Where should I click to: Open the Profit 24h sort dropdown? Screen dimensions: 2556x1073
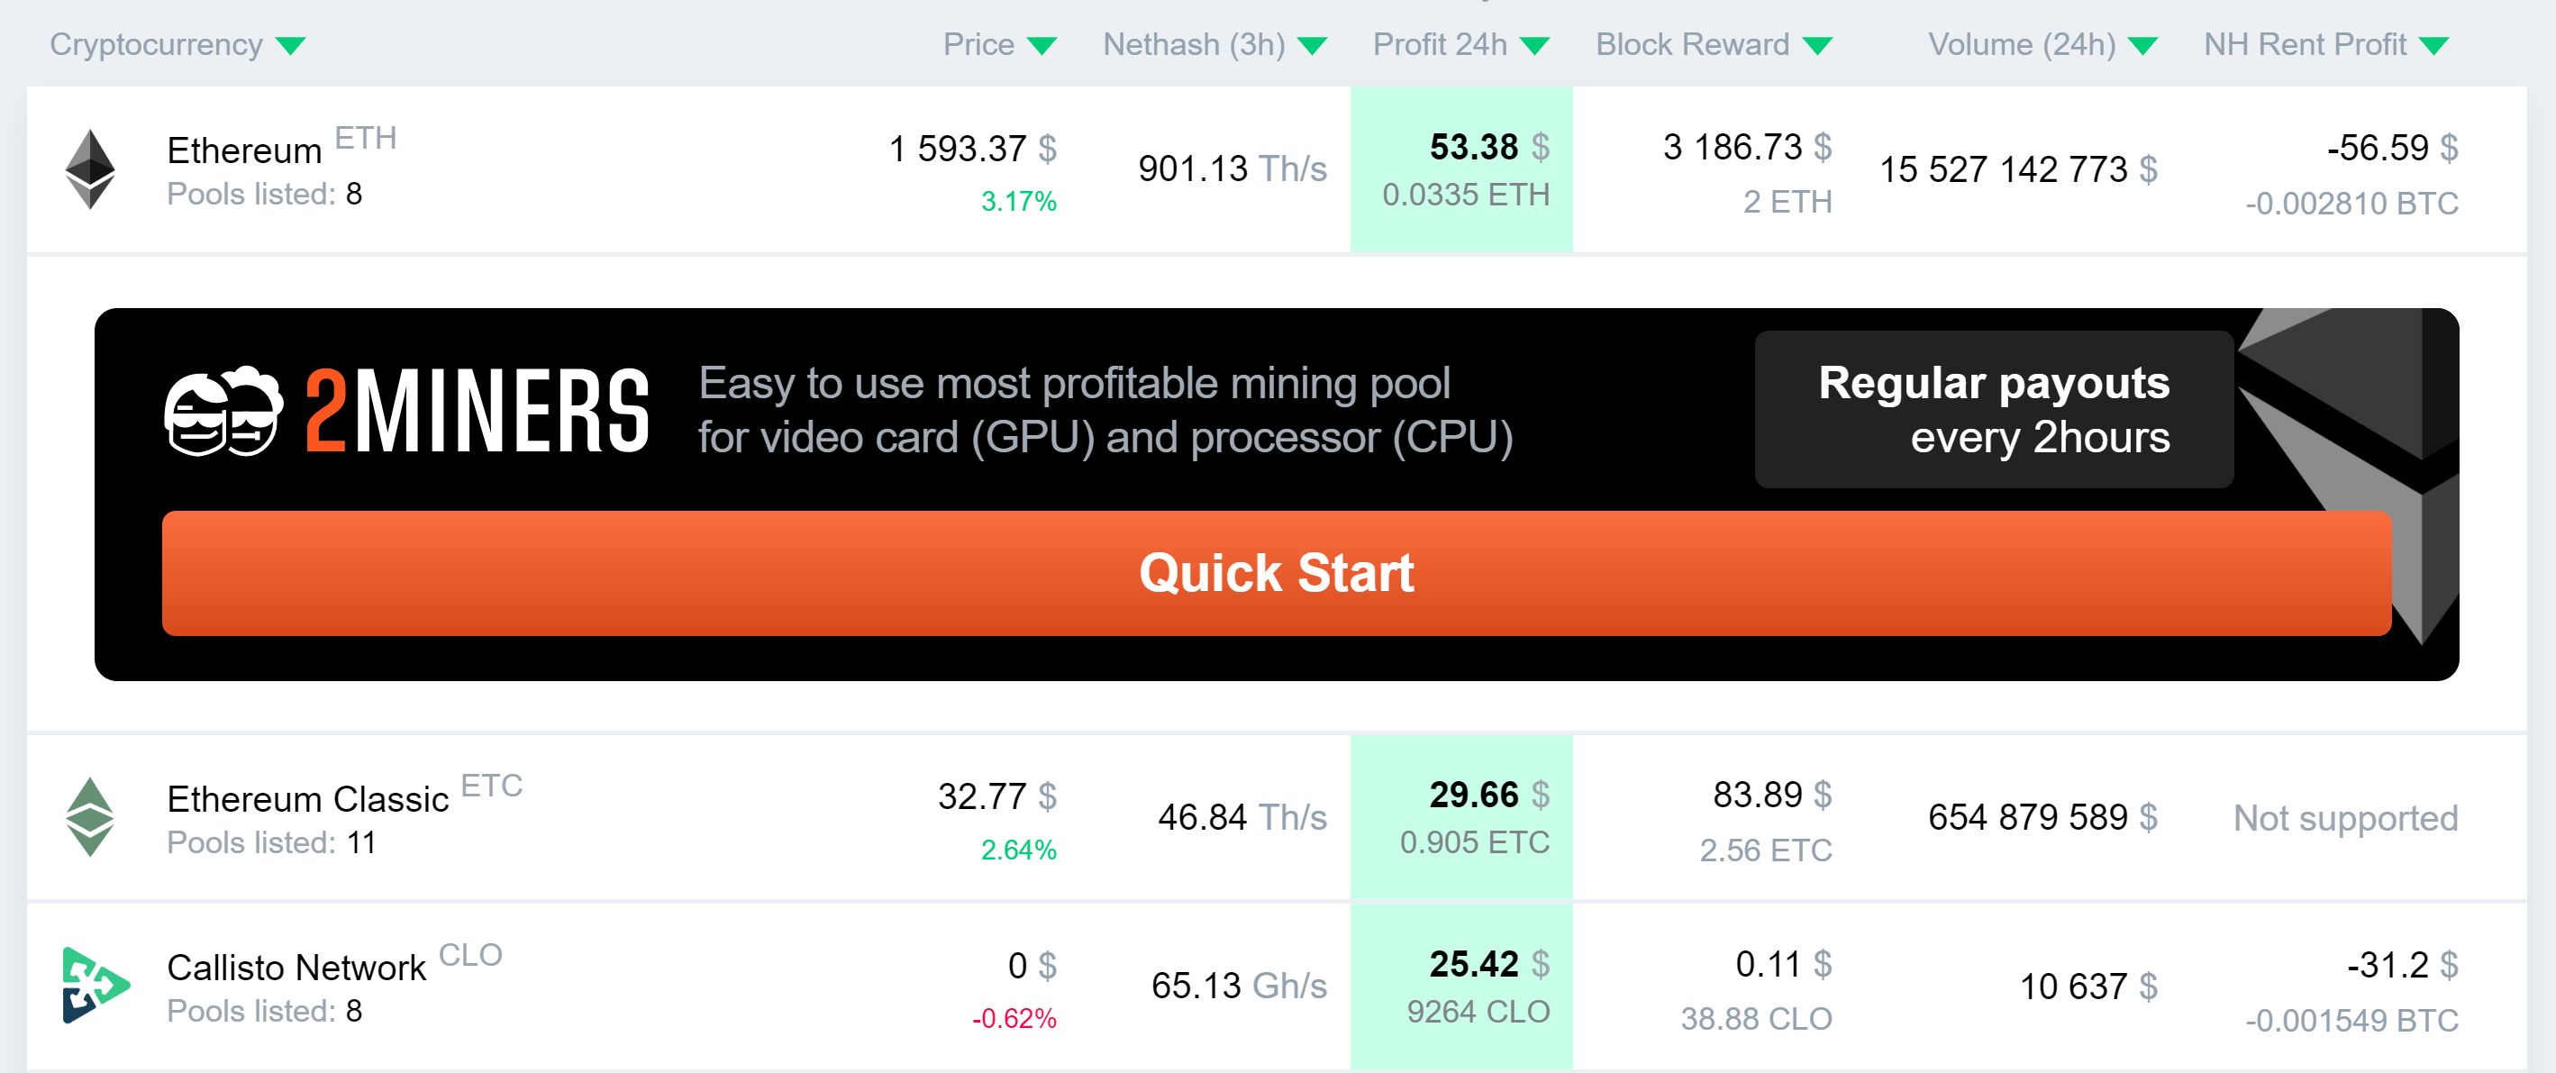pyautogui.click(x=1534, y=43)
